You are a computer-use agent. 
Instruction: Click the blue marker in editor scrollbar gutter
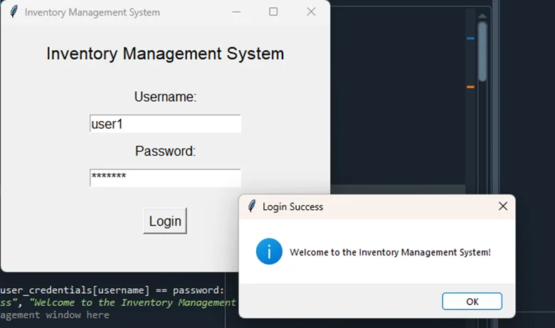point(470,38)
